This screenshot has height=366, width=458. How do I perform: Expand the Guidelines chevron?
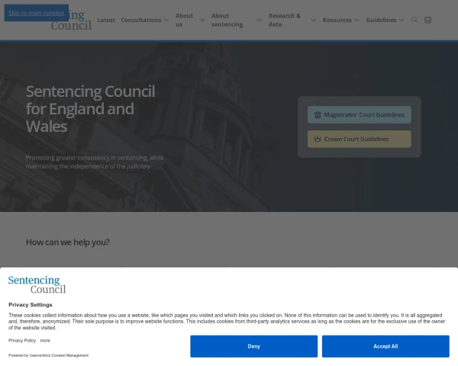tap(402, 20)
